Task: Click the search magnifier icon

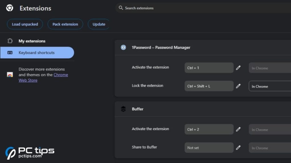Action: coord(121,8)
